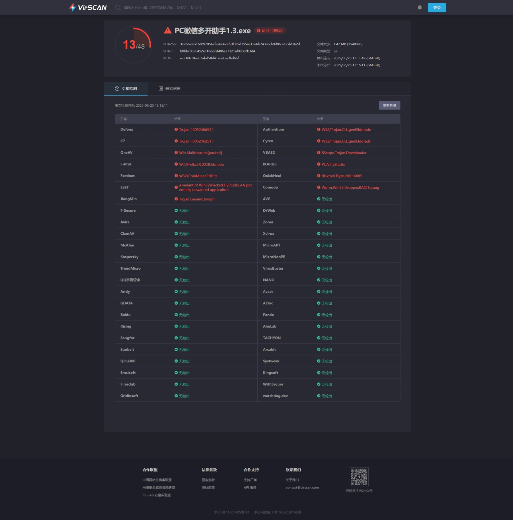Click the F-Secure green check icon
The width and height of the screenshot is (513, 520).
pyautogui.click(x=176, y=210)
